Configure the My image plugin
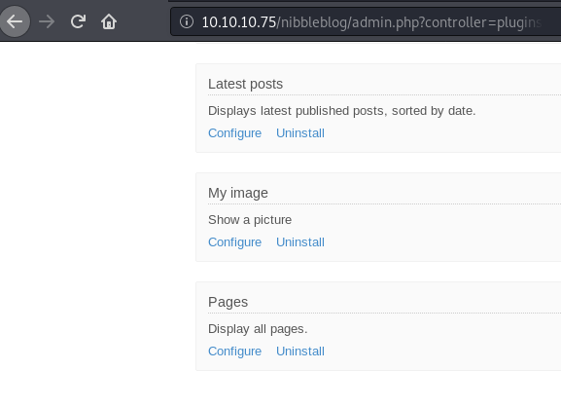Viewport: 561px width, 407px height. pyautogui.click(x=234, y=242)
